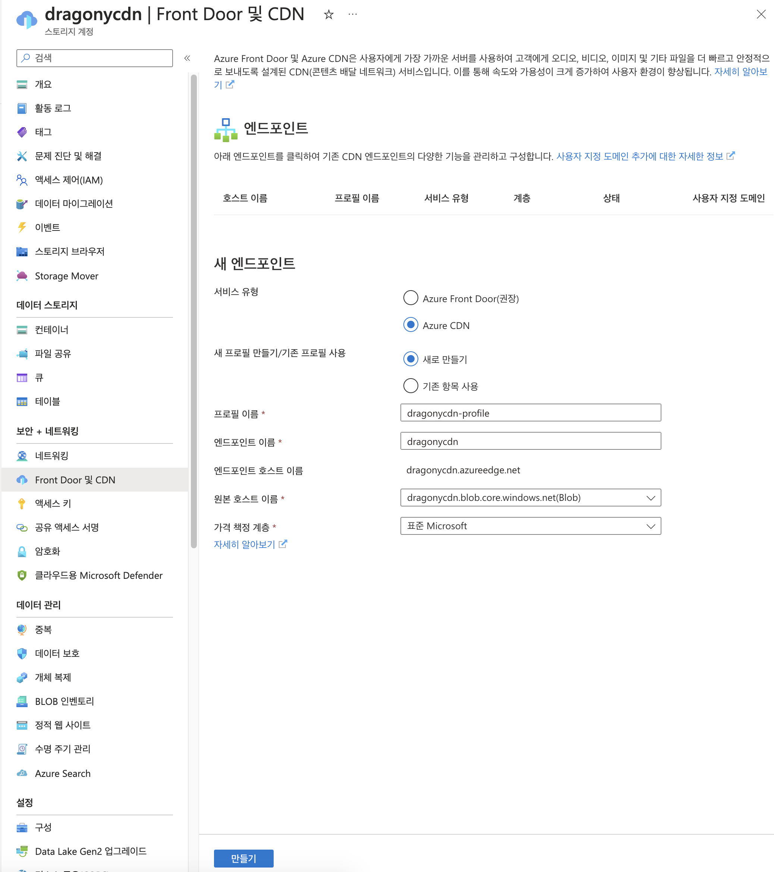
Task: Click the Microsoft Defender shield icon
Action: tap(22, 575)
